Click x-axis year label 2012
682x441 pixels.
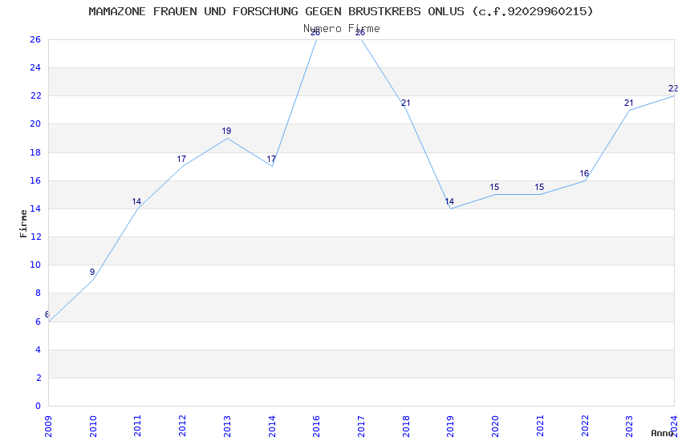coord(182,427)
